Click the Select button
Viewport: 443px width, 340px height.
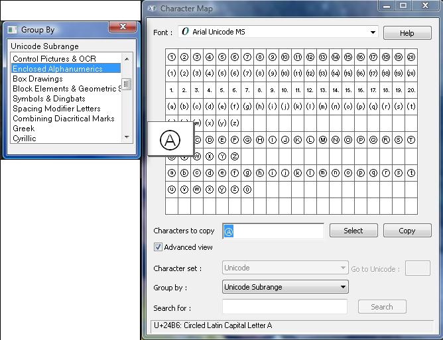353,231
